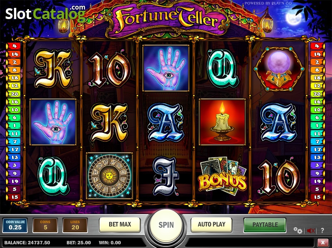Viewport: 332px width, 248px height.
Task: Select the candle symbol on reel four
Action: [222, 122]
